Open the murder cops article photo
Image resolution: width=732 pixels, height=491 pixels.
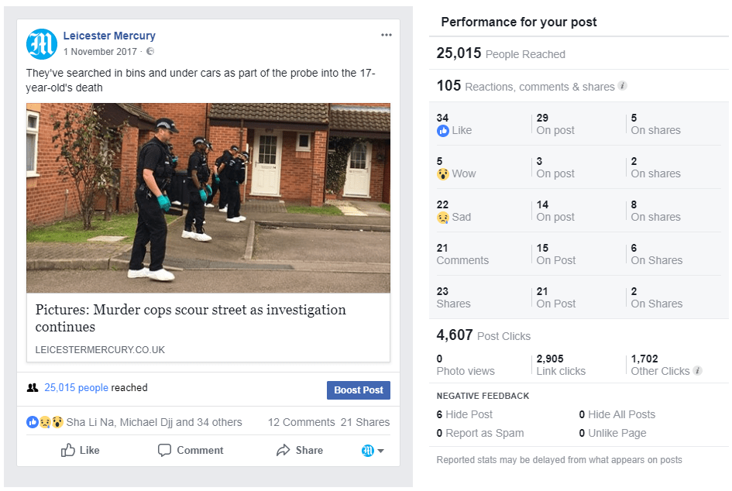point(208,198)
